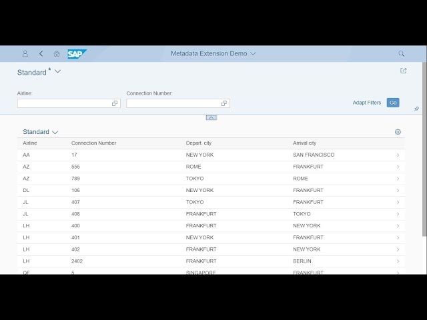Select connection number 400 cell
Screen dimensions: 427x320
pos(75,225)
